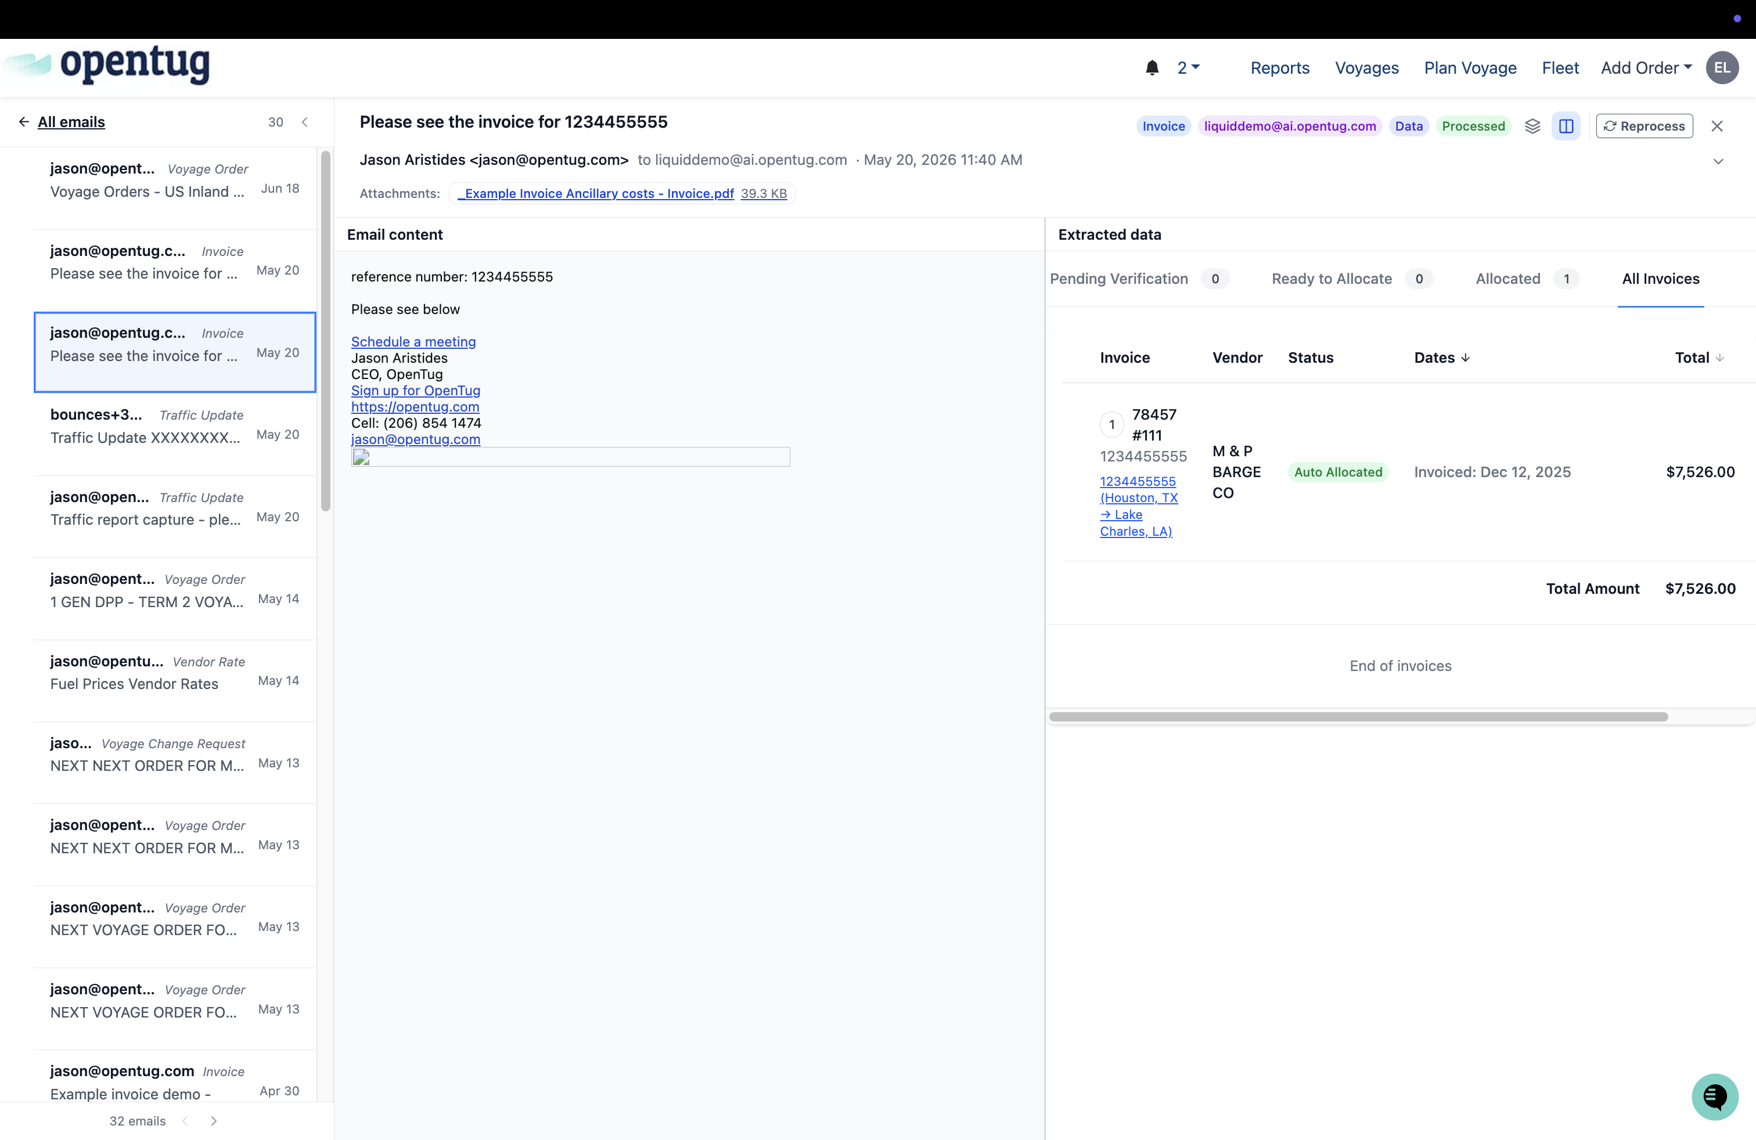Click the Schedule a meeting link
This screenshot has height=1140, width=1756.
(x=413, y=341)
